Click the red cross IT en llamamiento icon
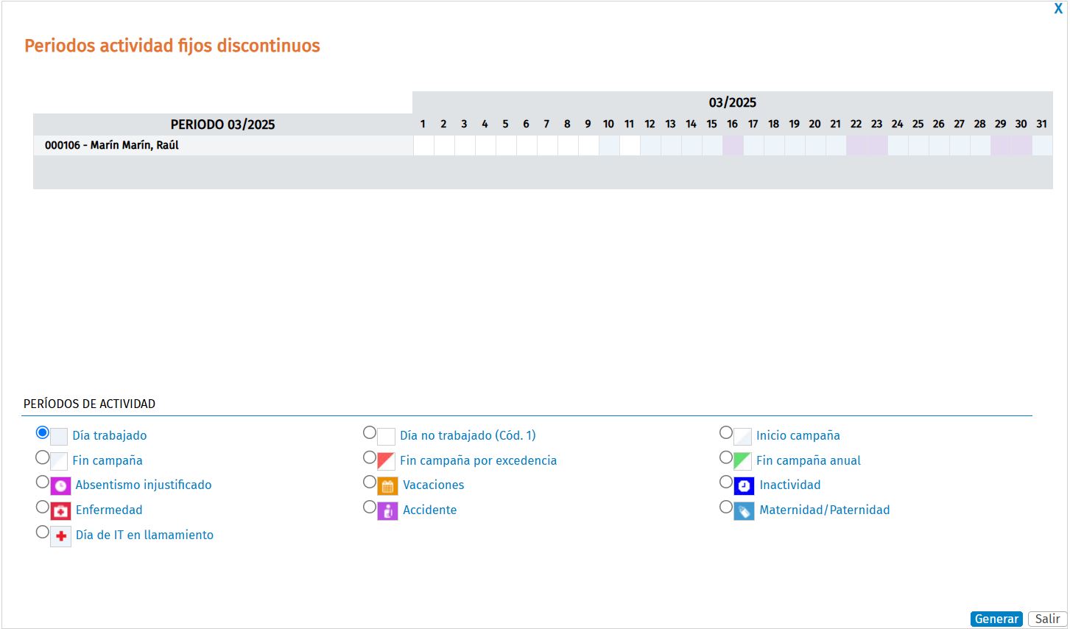The height and width of the screenshot is (629, 1070). click(60, 535)
